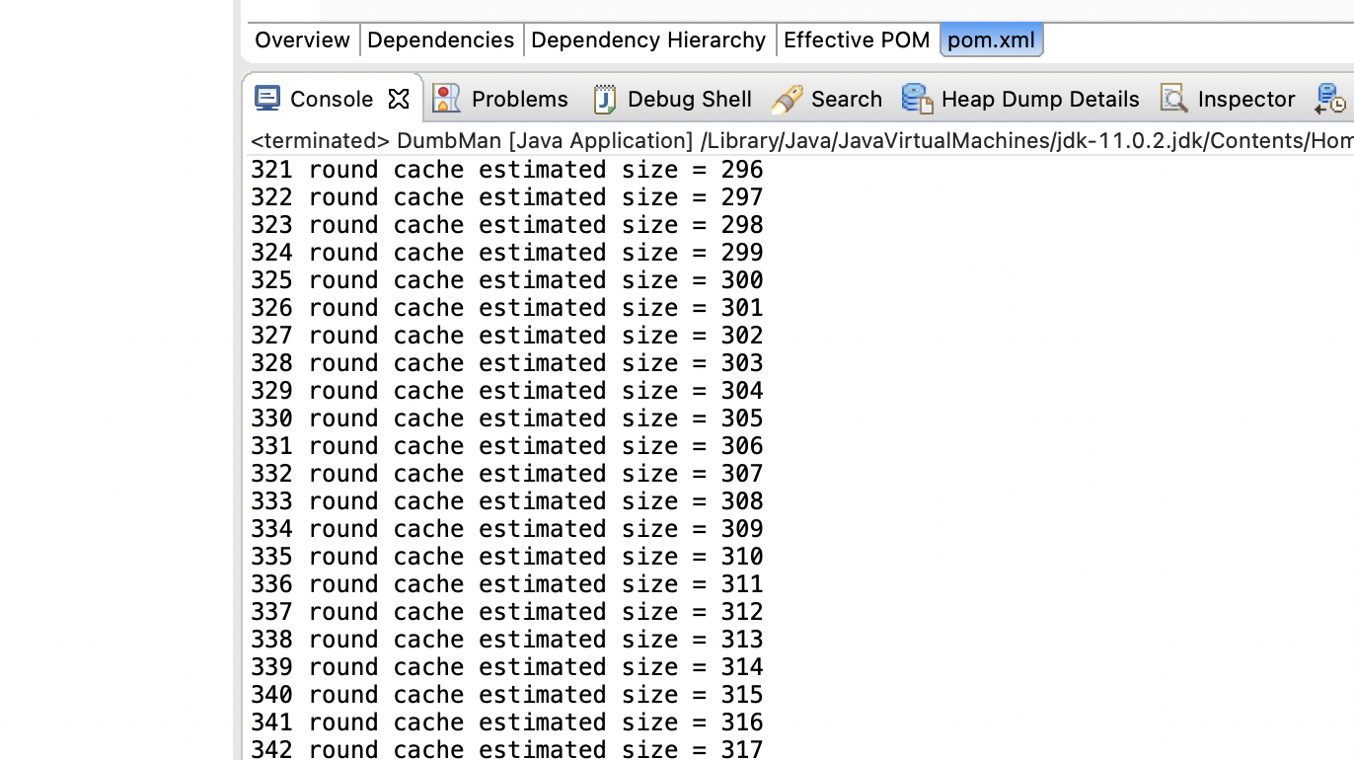Select the Debug Shell tab label
The height and width of the screenshot is (760, 1354).
click(x=690, y=99)
